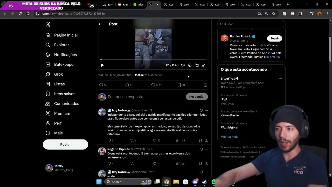Open Página Inicial in the sidebar
Viewport: 332px width, 187px height.
coord(61,35)
